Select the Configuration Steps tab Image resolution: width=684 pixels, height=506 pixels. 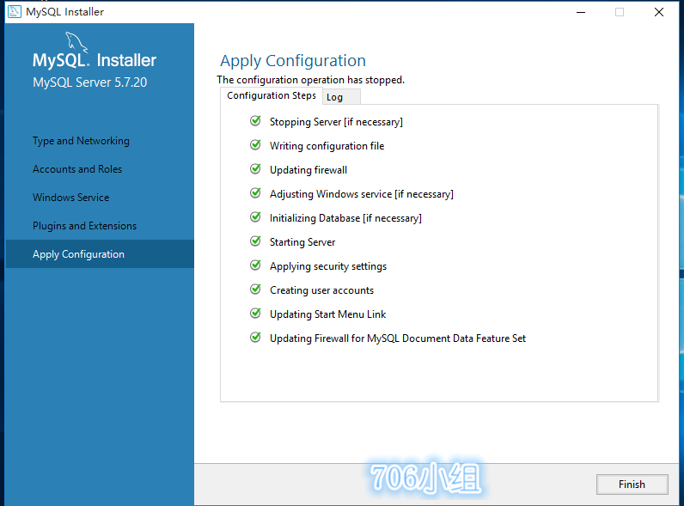(272, 95)
